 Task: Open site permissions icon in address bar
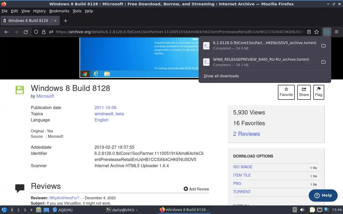point(51,32)
